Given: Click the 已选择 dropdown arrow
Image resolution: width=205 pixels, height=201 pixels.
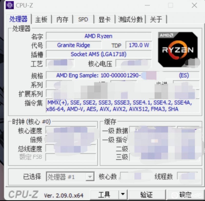Looking at the screenshot, I should (90, 176).
